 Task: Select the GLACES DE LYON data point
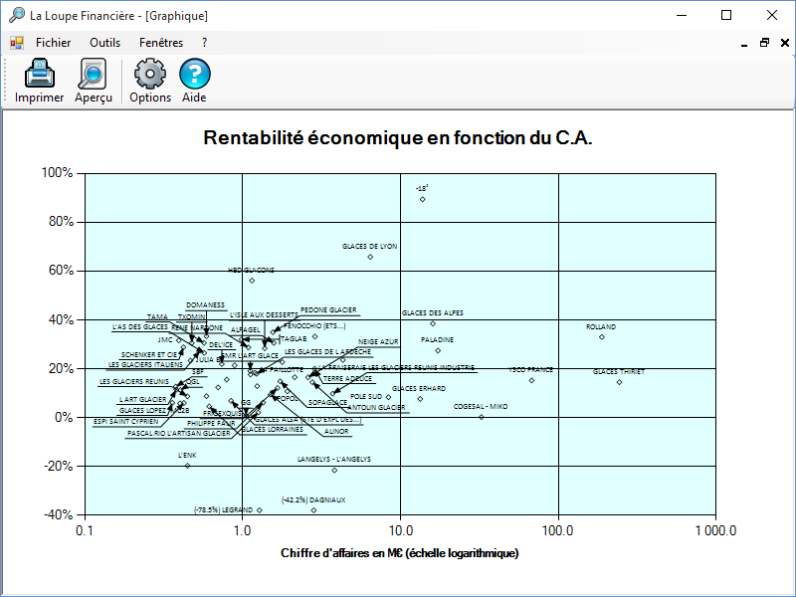point(370,257)
